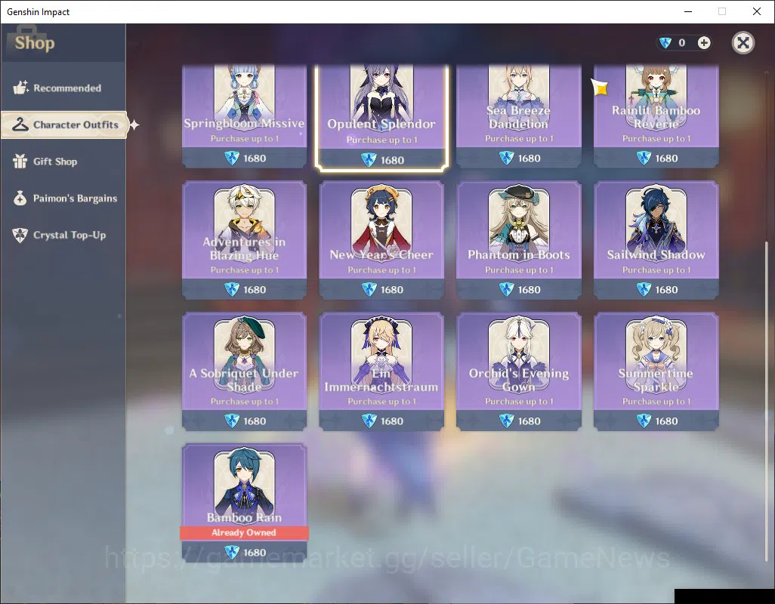The width and height of the screenshot is (775, 604).
Task: Click the crystal balance value 0
Action: [681, 43]
